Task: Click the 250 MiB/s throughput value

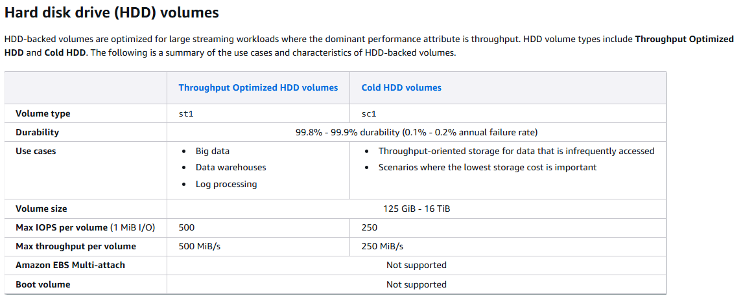Action: click(383, 246)
